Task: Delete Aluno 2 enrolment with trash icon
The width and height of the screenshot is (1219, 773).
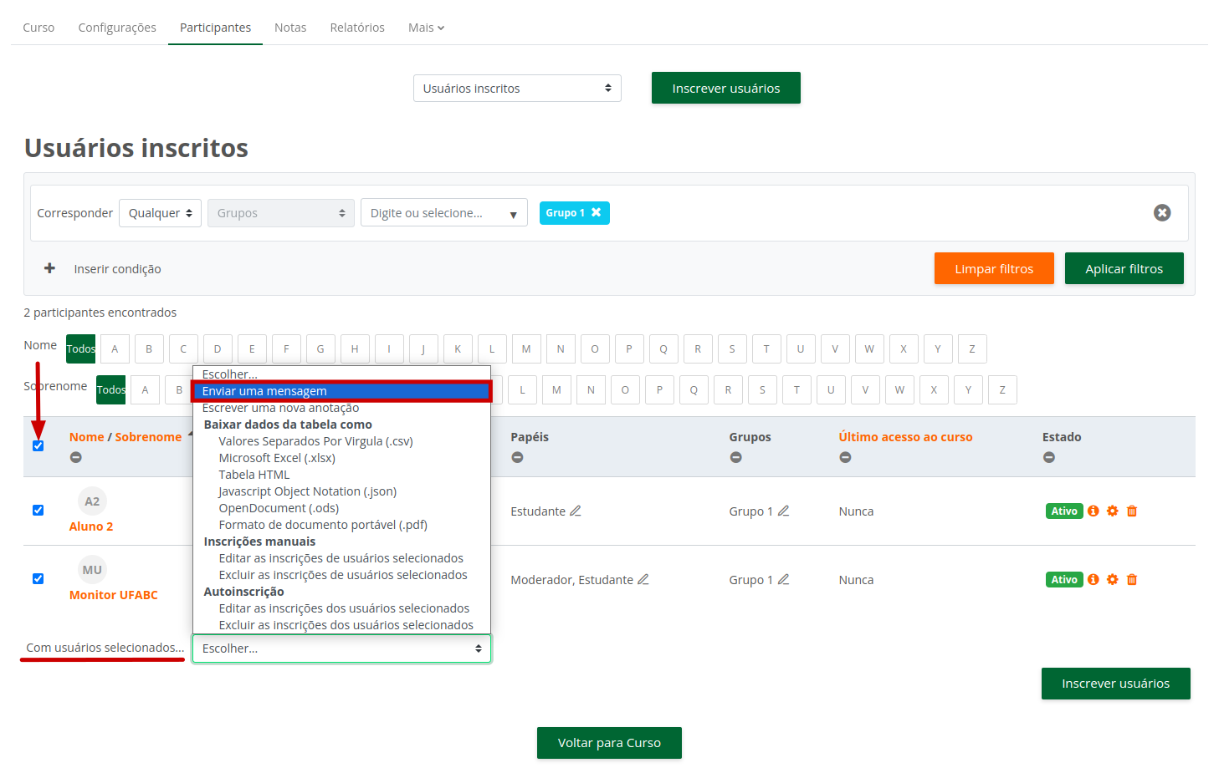Action: [x=1131, y=511]
